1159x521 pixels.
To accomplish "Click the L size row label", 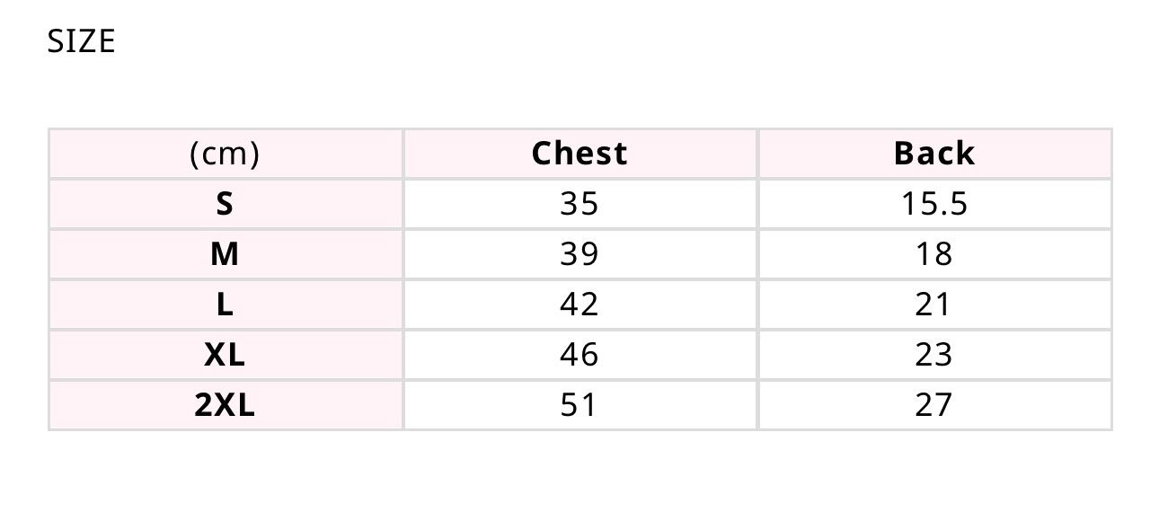I will 225,305.
